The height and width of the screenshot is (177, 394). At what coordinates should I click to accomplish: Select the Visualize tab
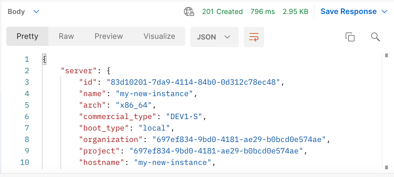159,36
